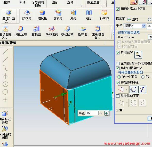Screen dimensions: 152x147
Task: Choose the 外壳 shell tool
Action: click(x=74, y=15)
